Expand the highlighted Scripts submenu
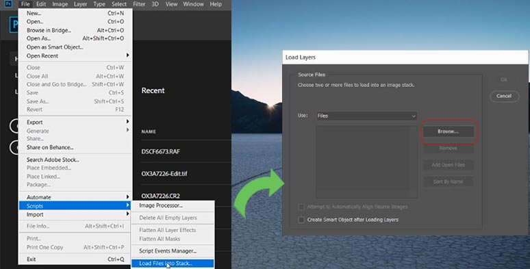530x269 pixels. coord(75,206)
